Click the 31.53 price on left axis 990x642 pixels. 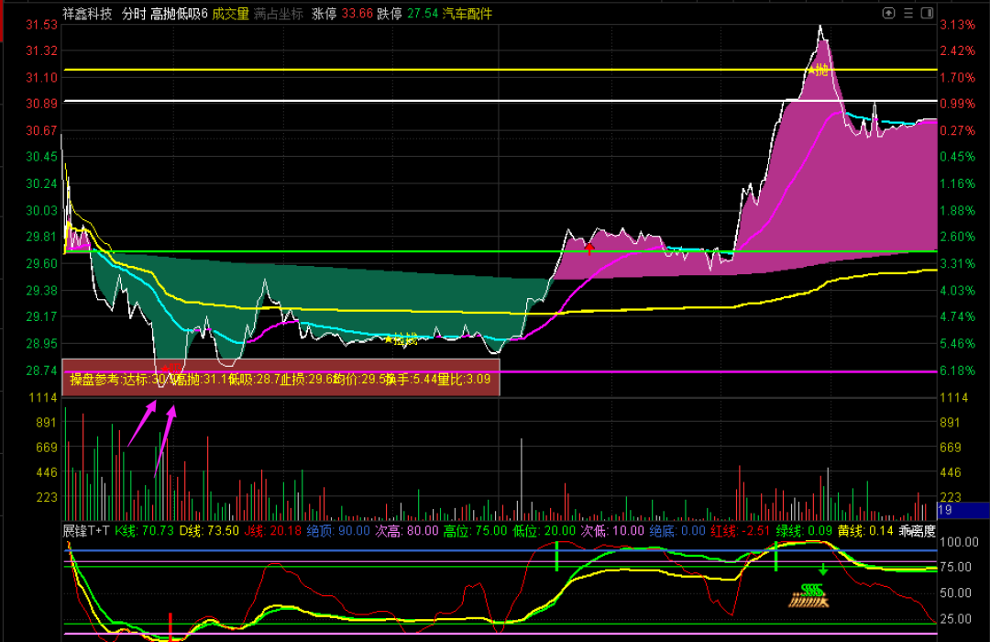[41, 25]
